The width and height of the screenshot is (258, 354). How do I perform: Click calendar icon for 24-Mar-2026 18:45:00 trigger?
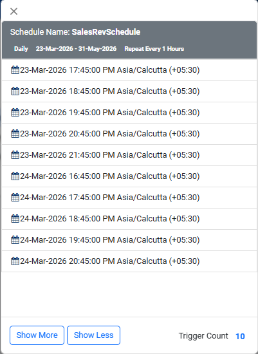(x=15, y=218)
